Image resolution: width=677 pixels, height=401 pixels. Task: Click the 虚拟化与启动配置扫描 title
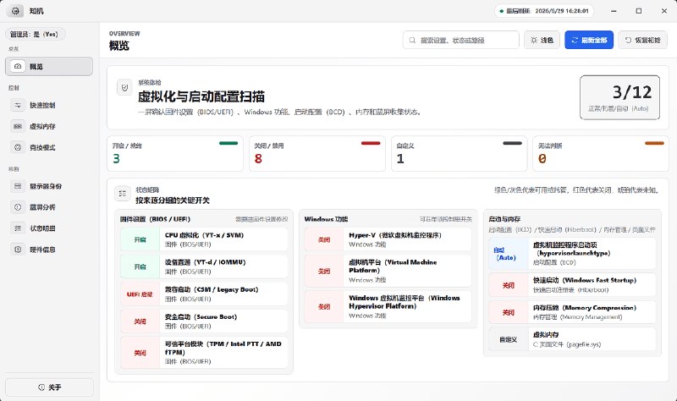pos(201,96)
